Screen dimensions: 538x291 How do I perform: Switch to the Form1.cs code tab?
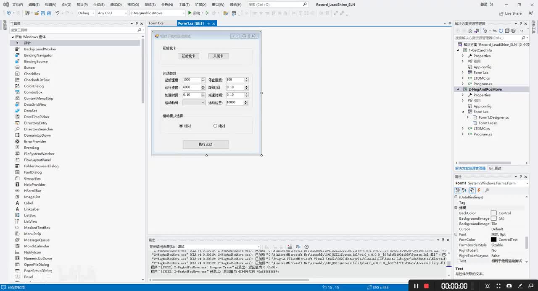pos(156,23)
